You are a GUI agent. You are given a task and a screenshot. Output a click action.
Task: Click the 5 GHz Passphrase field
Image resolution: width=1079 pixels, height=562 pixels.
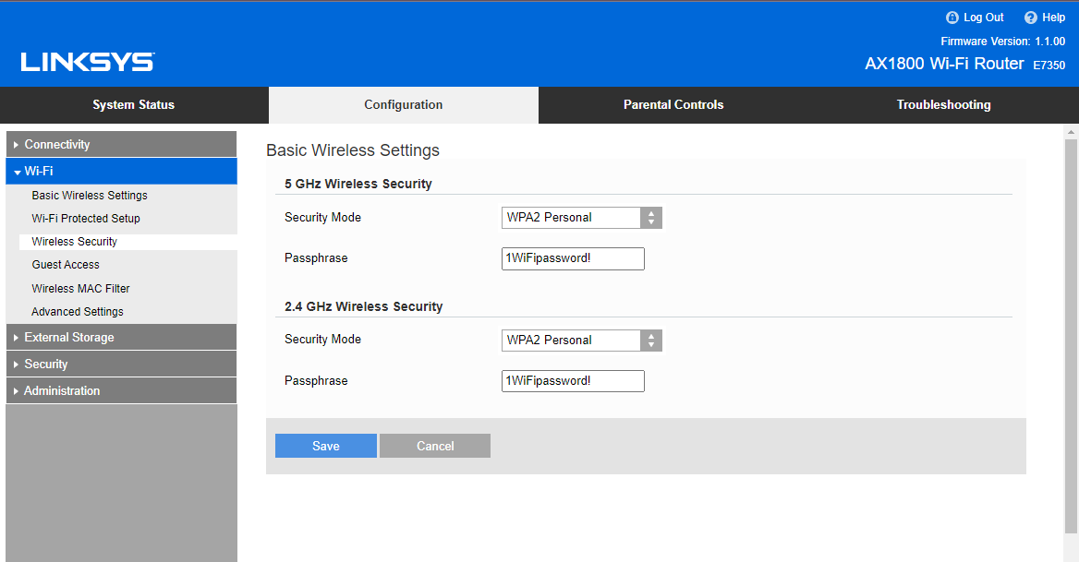pyautogui.click(x=573, y=259)
